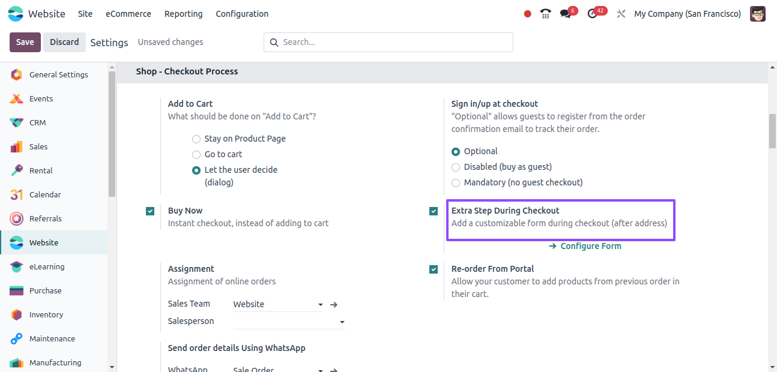Open Sales Team external link arrow
The height and width of the screenshot is (372, 777).
pyautogui.click(x=334, y=304)
